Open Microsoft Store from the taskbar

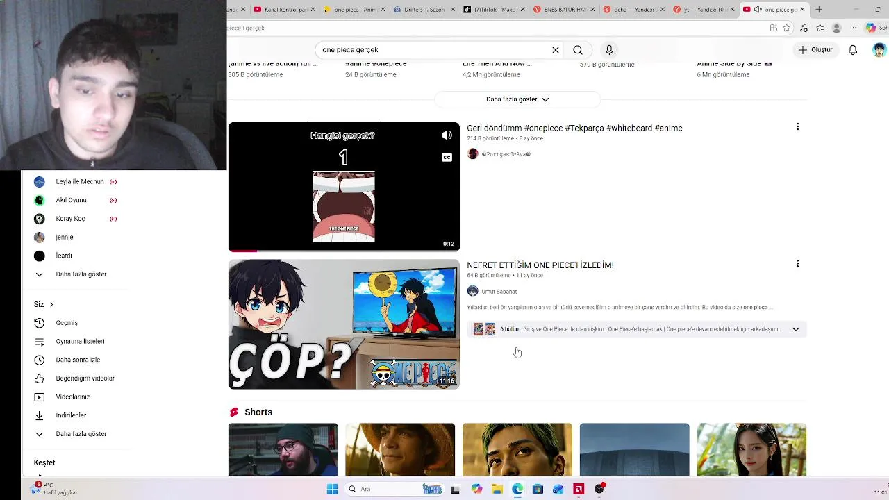pyautogui.click(x=538, y=490)
